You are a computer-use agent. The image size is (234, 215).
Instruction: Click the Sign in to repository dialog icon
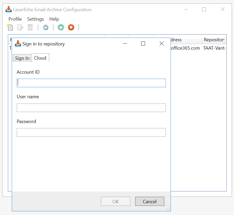click(18, 43)
